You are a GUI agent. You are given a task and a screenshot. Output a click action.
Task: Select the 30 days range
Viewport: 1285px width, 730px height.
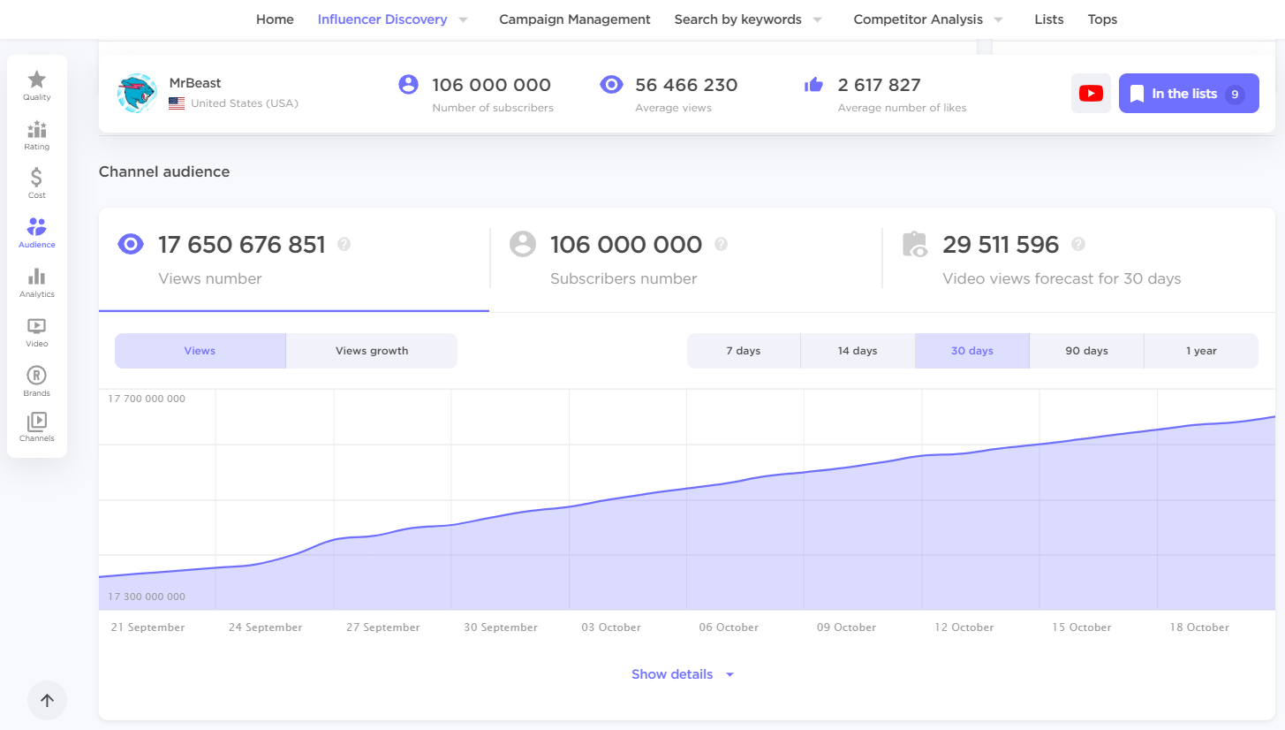click(x=972, y=351)
